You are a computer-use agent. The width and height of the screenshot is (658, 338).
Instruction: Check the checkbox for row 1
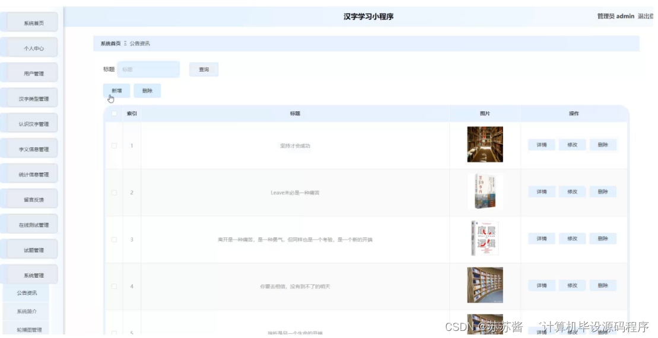(114, 146)
